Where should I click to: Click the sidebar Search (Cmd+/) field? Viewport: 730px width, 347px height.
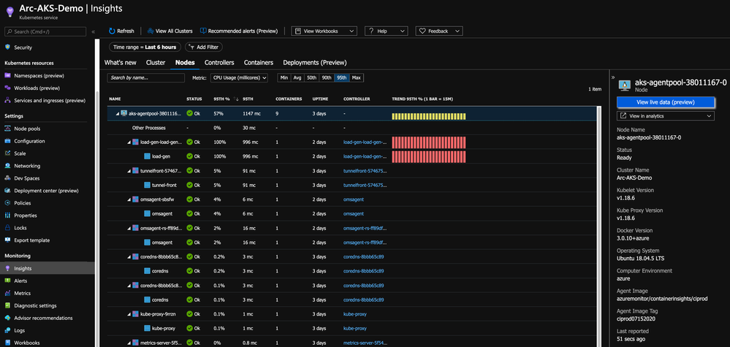(45, 31)
